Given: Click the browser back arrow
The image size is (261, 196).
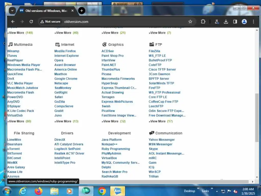Looking at the screenshot, I should (x=13, y=21).
